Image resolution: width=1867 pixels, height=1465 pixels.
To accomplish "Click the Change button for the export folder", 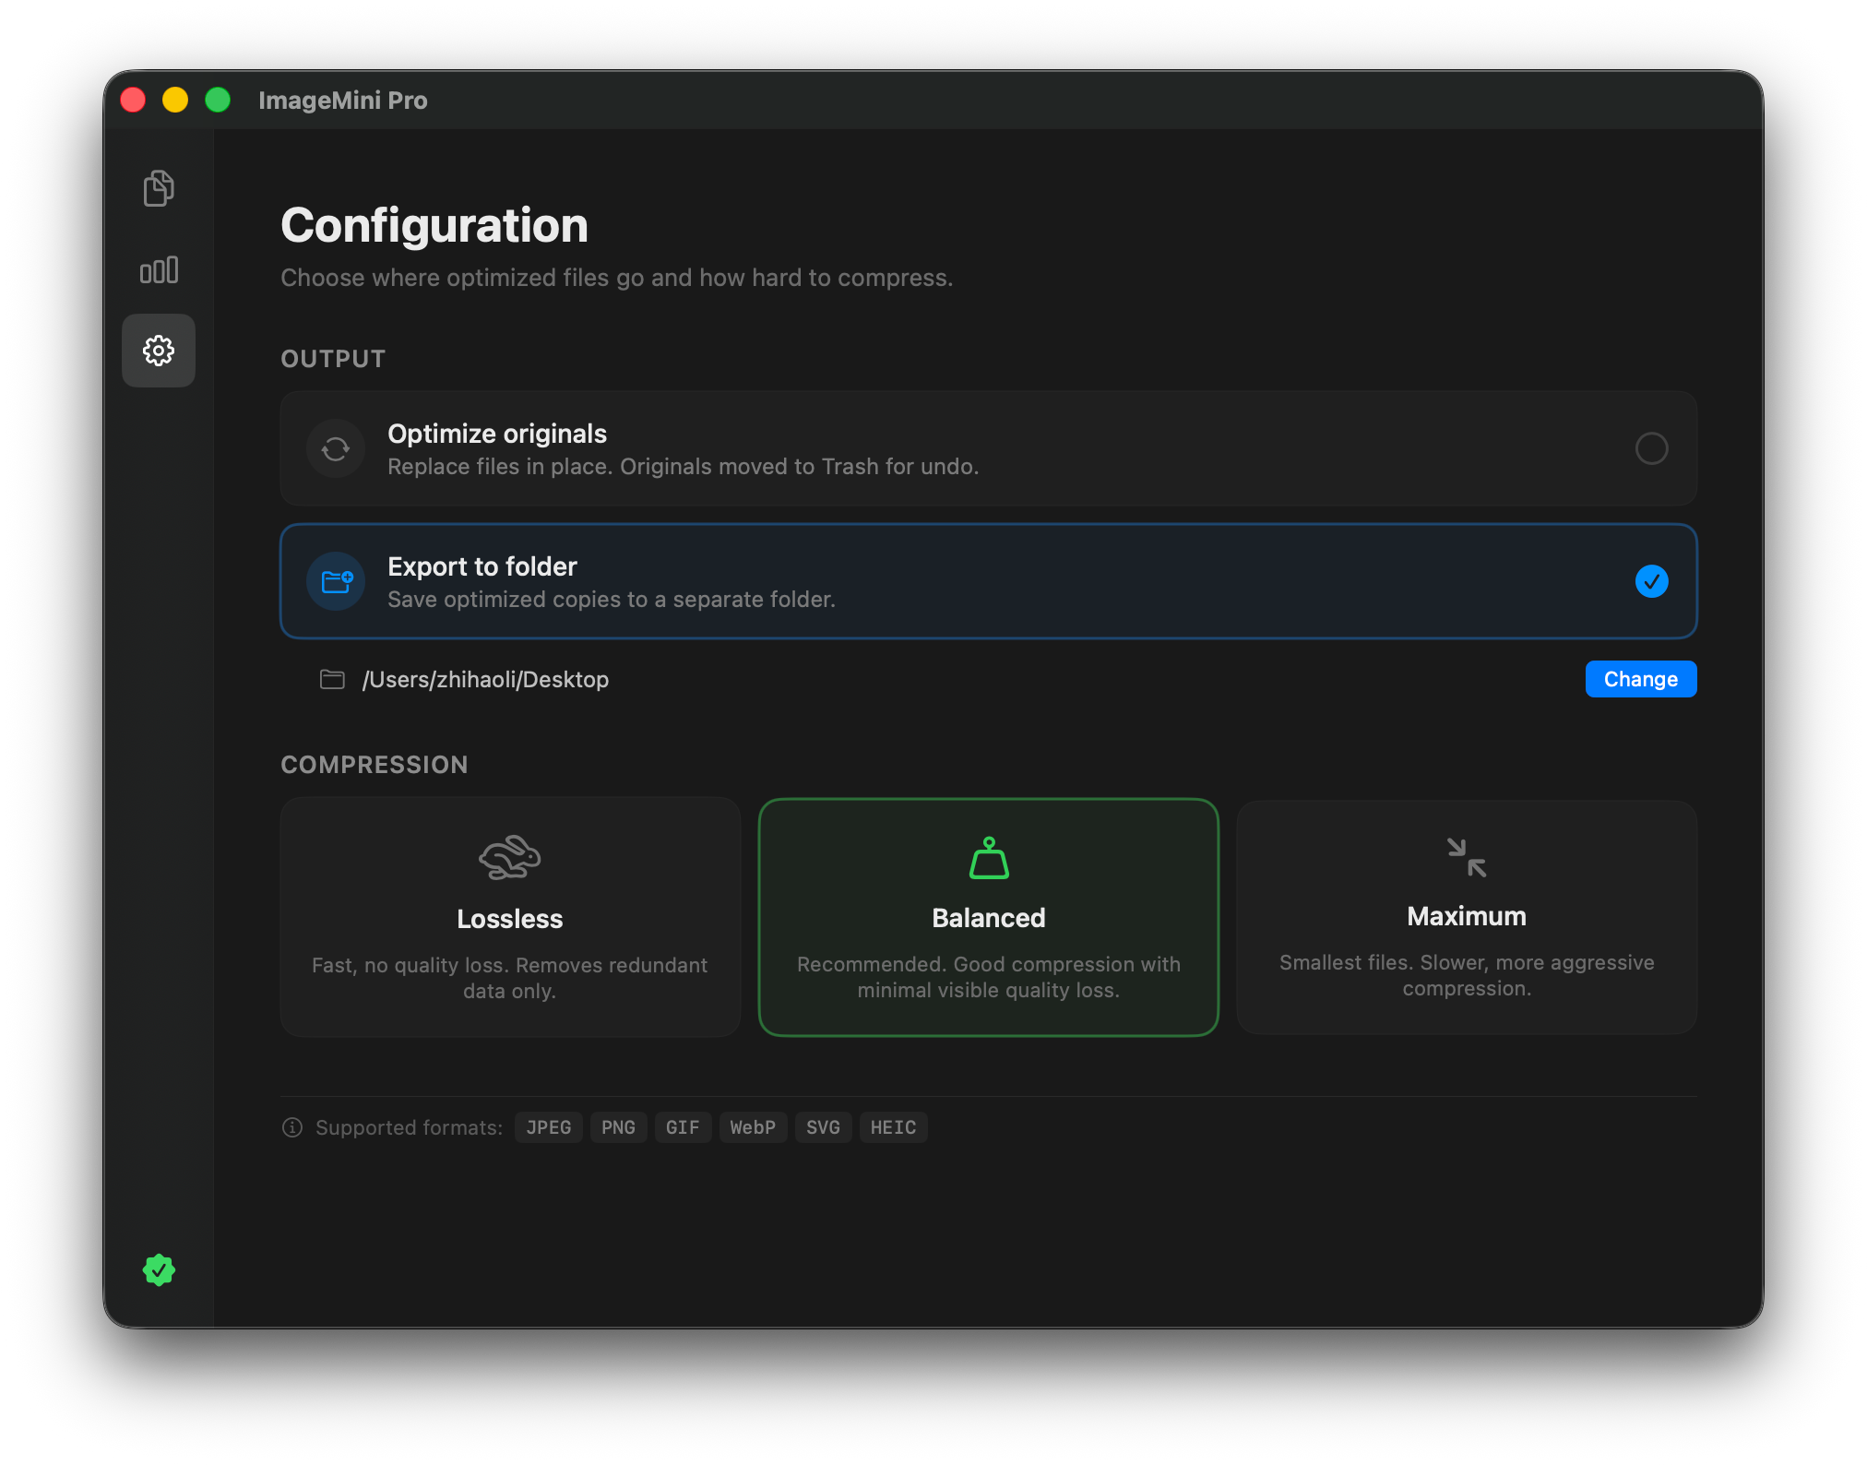I will click(x=1640, y=679).
